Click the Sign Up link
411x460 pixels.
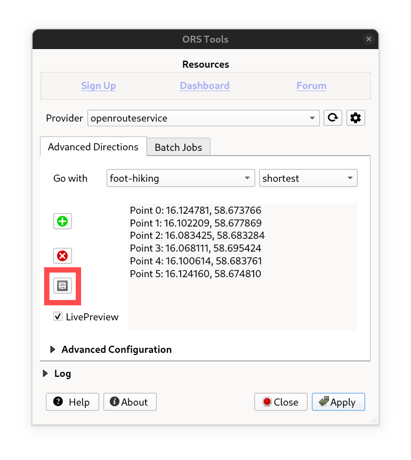click(99, 86)
